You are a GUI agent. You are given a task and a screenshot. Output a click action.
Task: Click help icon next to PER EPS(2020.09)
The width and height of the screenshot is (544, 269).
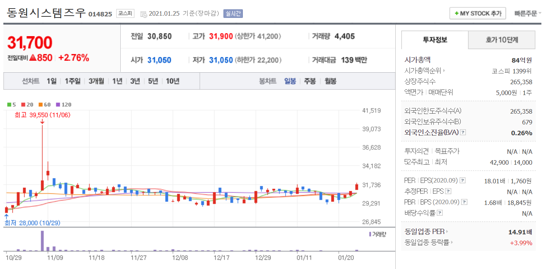[463, 181]
